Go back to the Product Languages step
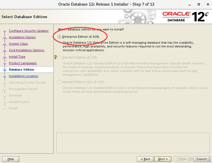This screenshot has height=163, width=212. tap(23, 63)
